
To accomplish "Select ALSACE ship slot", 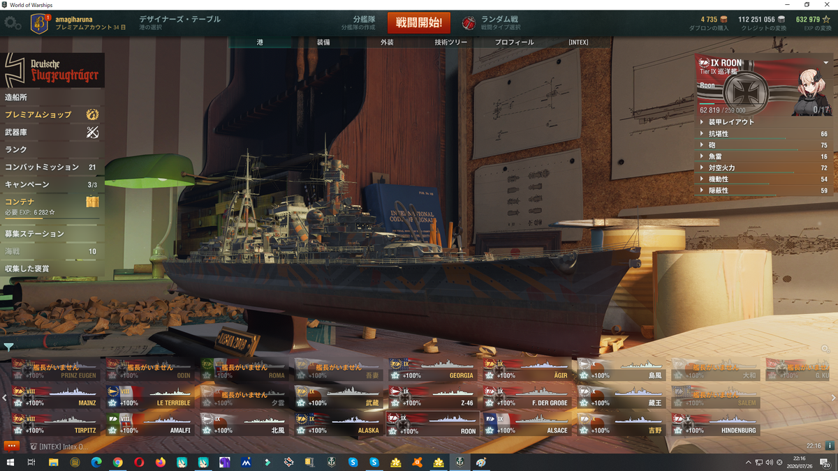I will click(x=527, y=425).
